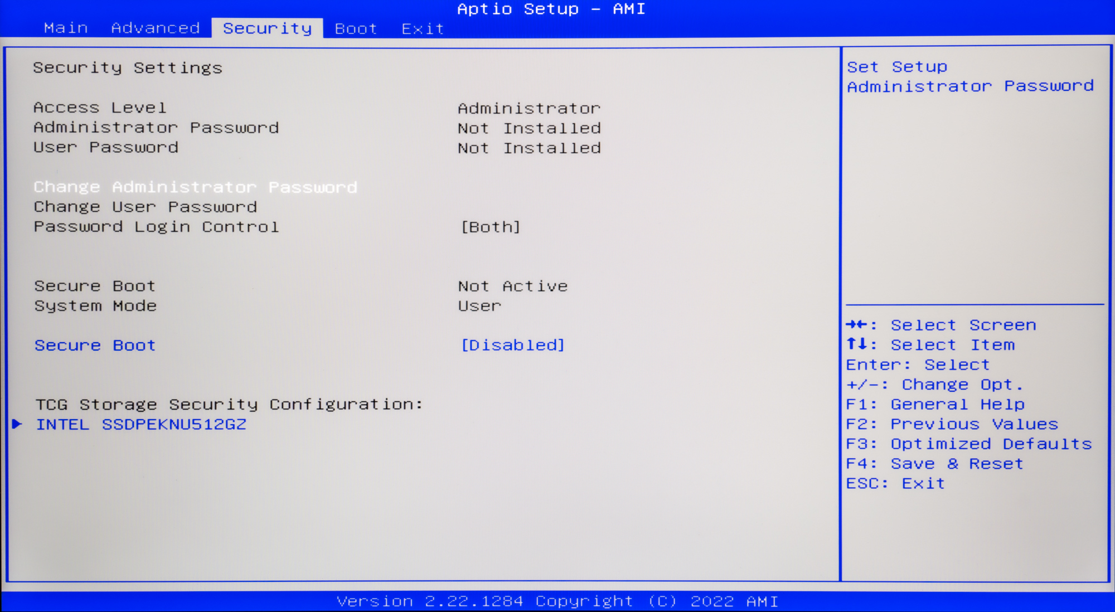Switch to the Advanced tab
Image resolution: width=1115 pixels, height=612 pixels.
pos(156,28)
